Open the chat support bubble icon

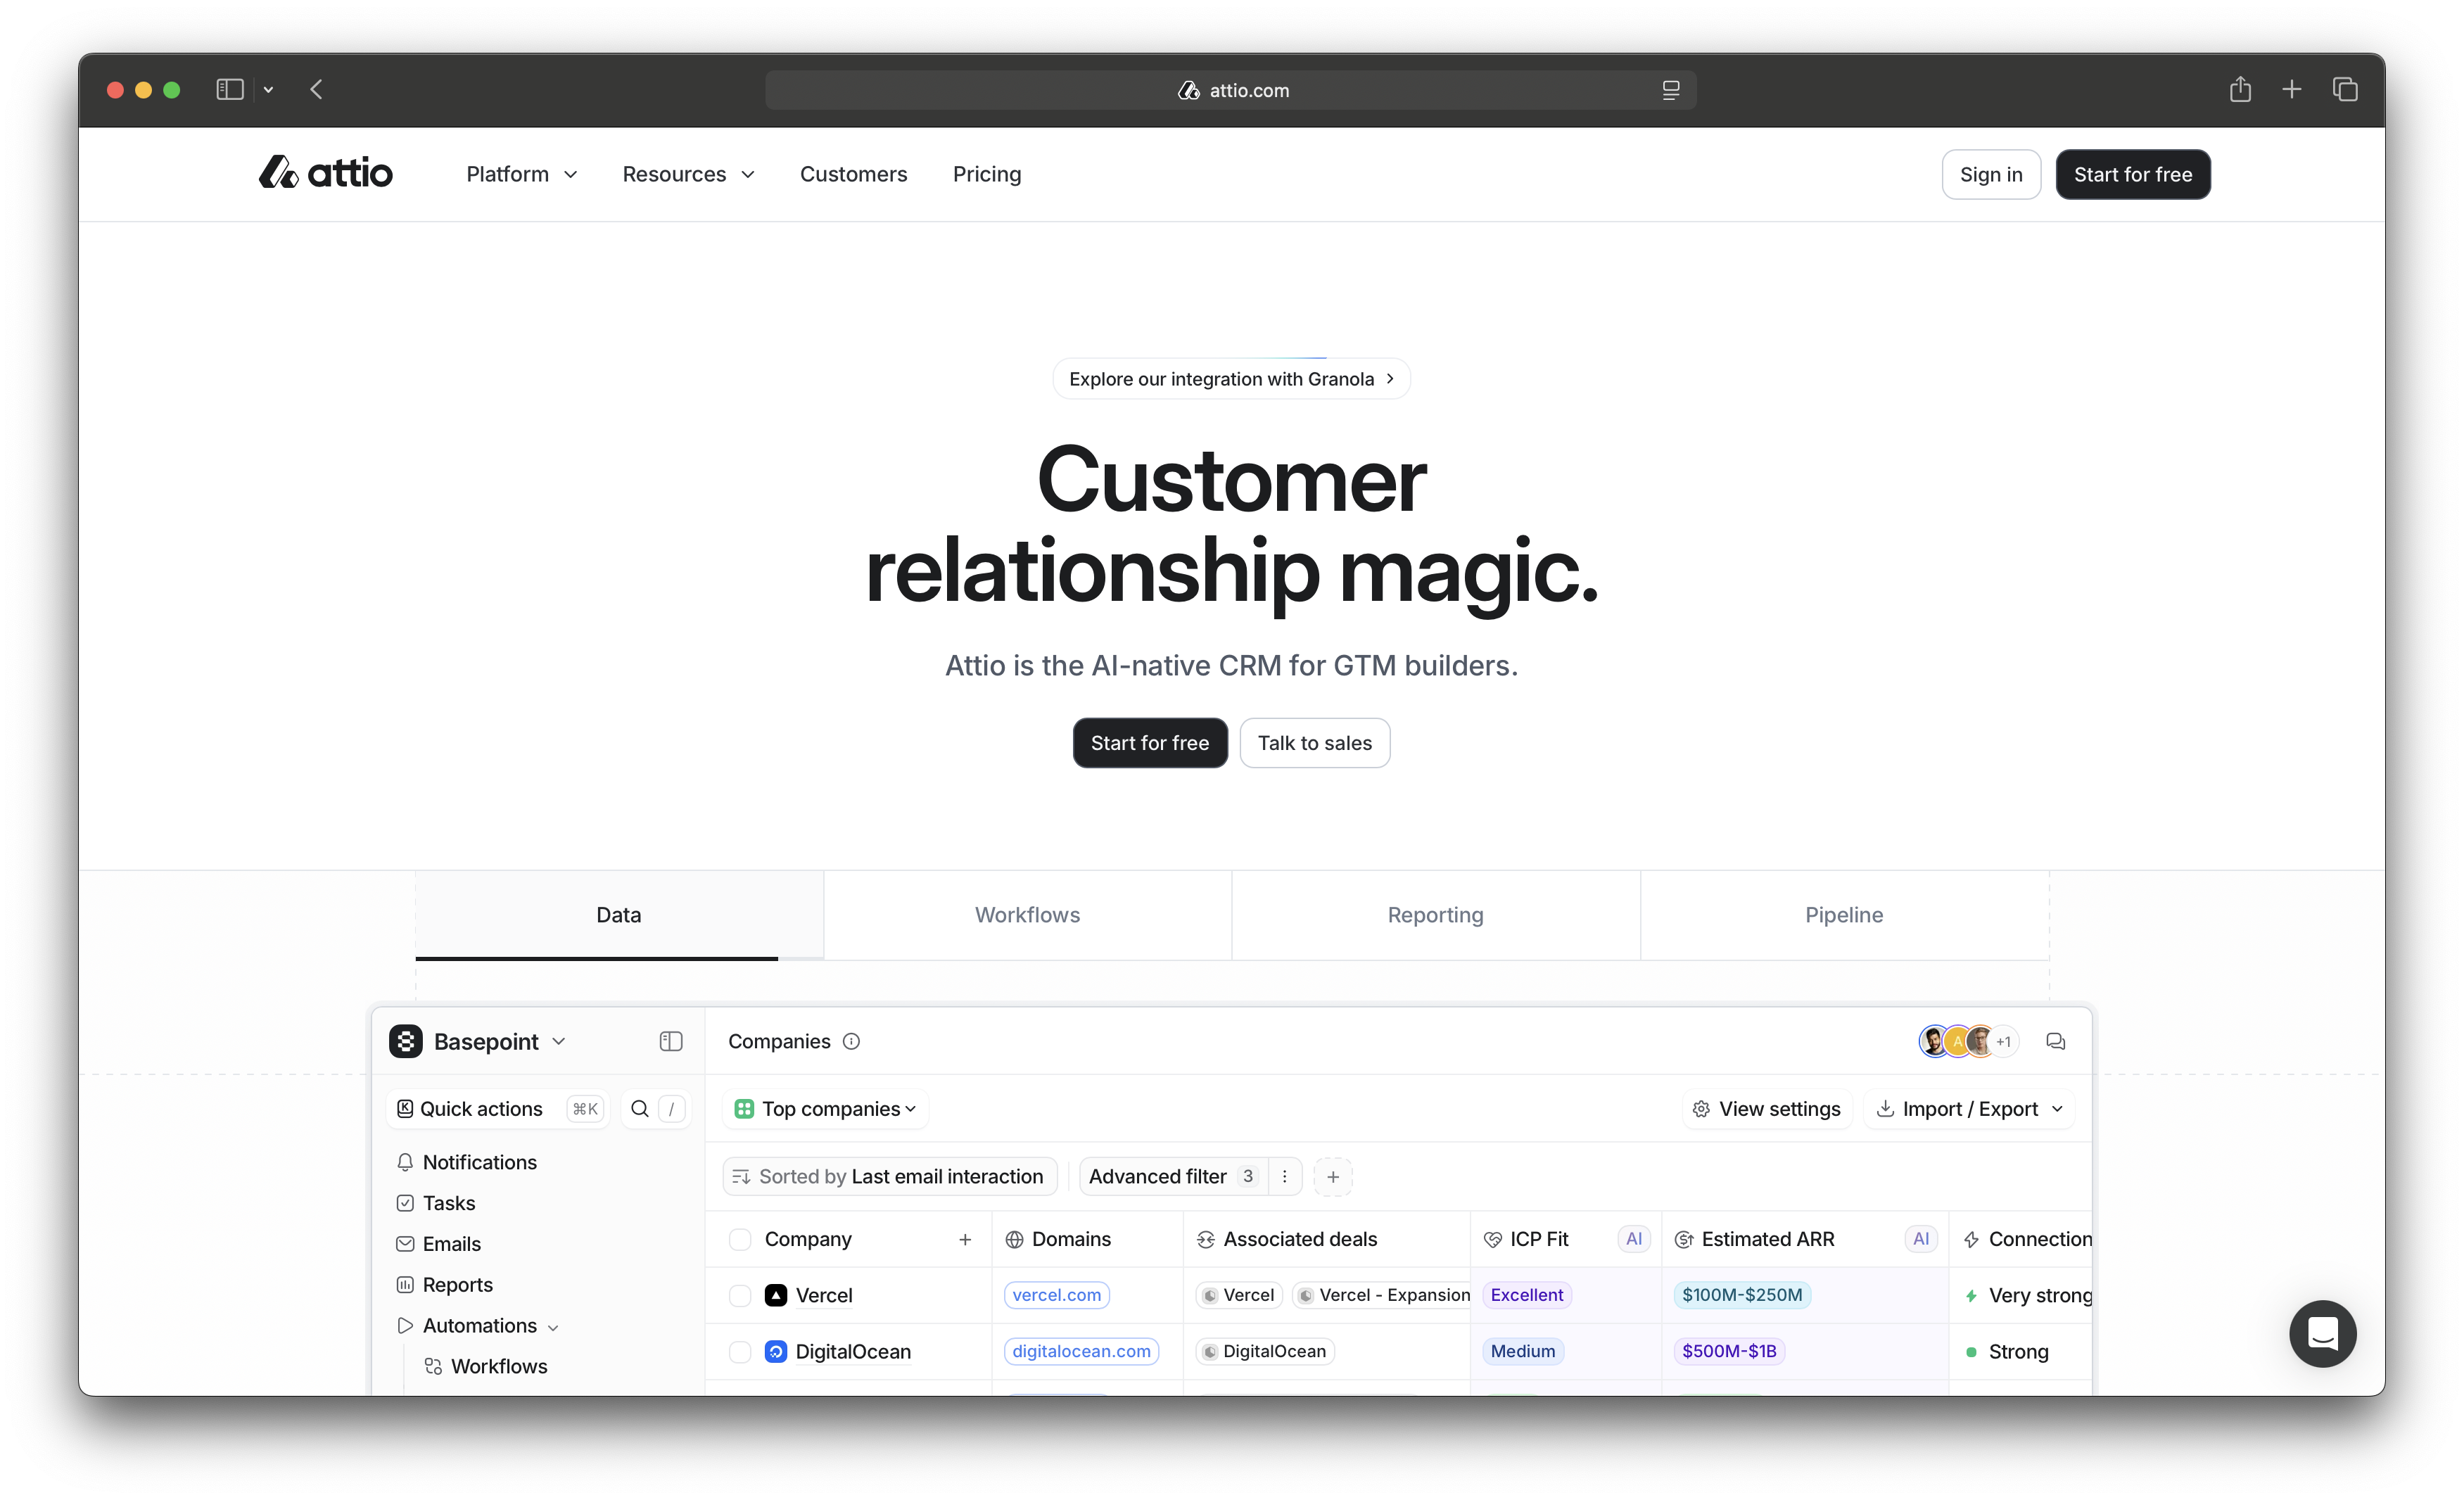tap(2322, 1333)
